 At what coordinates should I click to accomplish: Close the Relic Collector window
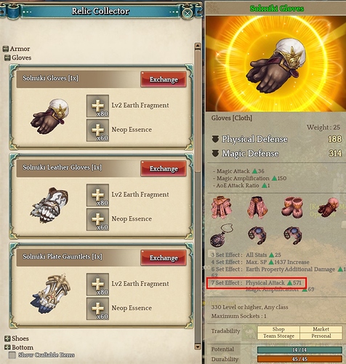187,13
